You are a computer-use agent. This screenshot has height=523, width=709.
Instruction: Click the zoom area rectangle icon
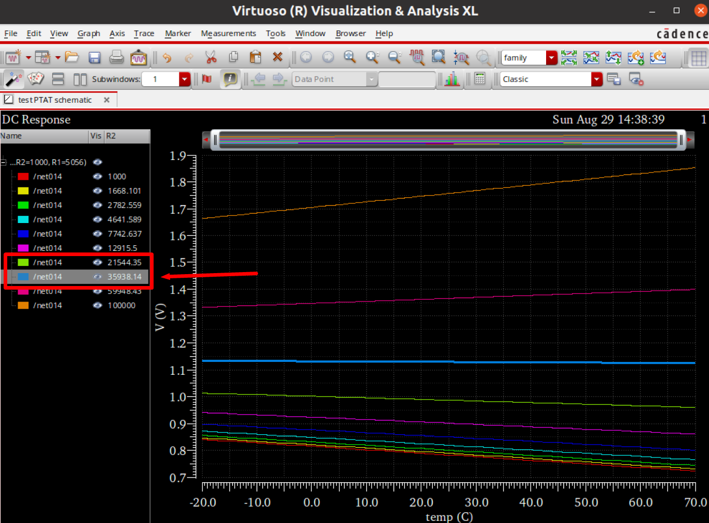pos(439,57)
